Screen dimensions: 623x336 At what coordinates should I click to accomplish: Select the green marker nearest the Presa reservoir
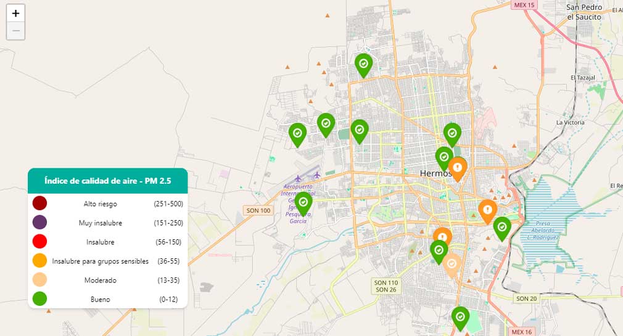502,227
